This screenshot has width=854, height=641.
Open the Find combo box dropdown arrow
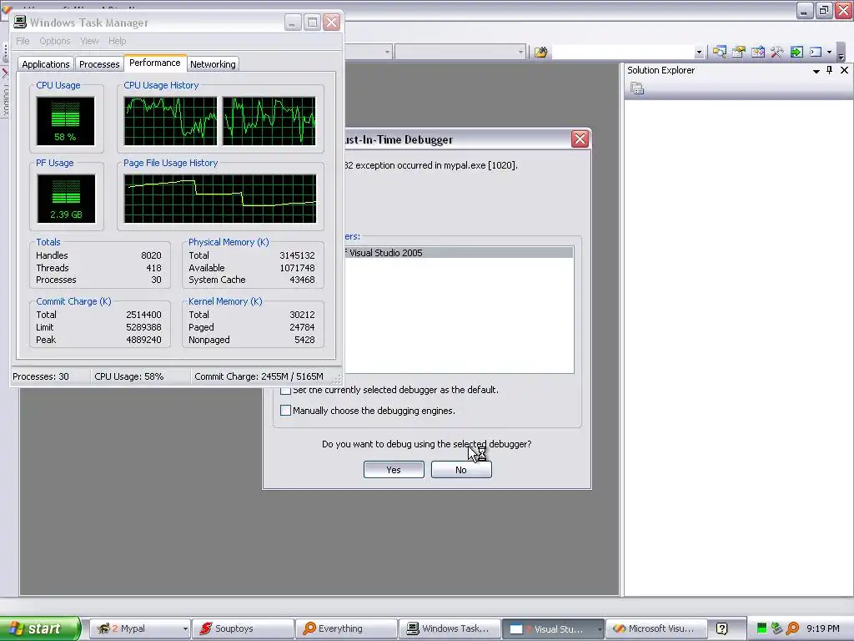699,53
